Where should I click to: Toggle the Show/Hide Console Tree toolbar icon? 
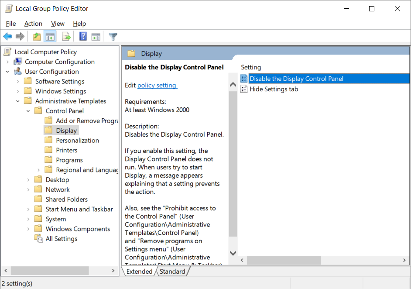[50, 37]
